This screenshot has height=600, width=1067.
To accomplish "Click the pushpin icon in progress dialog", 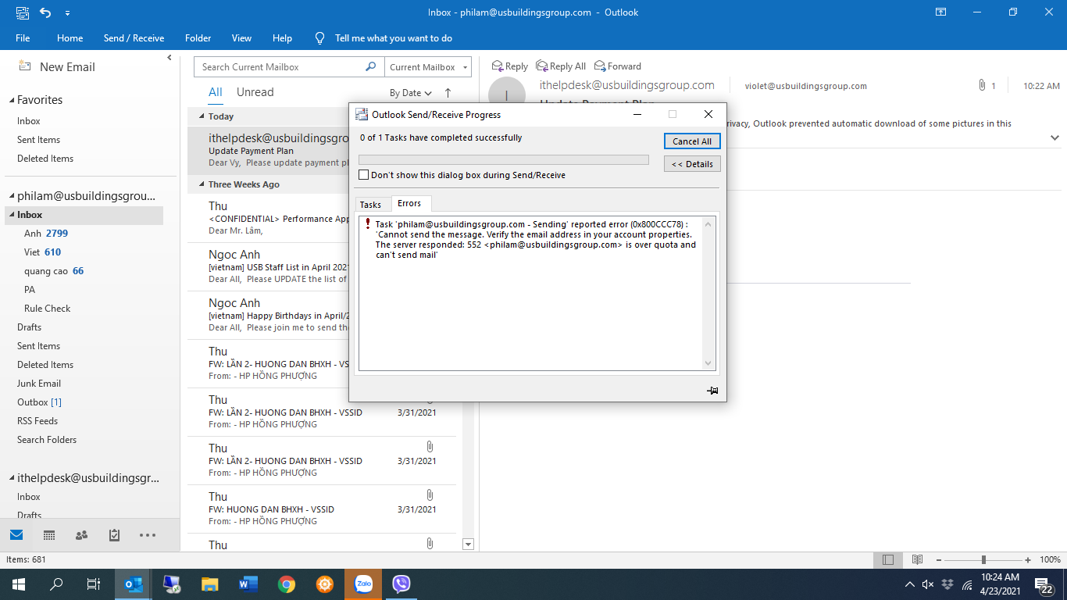I will (712, 390).
